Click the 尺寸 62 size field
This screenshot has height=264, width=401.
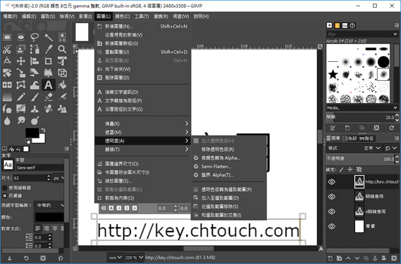coord(30,178)
